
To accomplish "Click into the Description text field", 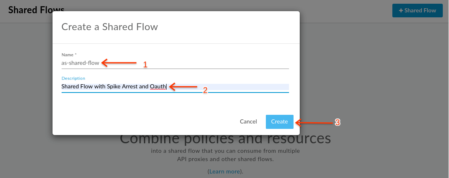I will coord(175,87).
